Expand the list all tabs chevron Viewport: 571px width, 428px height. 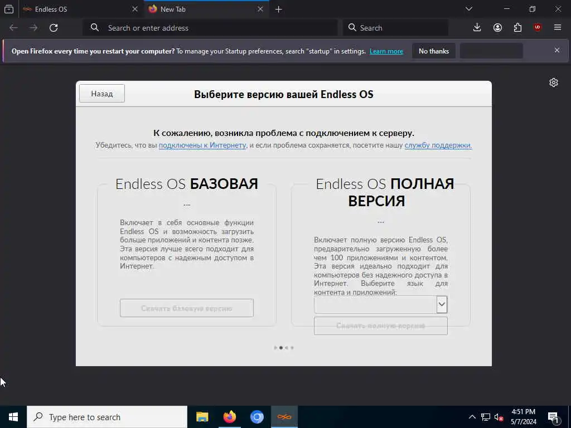pos(468,9)
